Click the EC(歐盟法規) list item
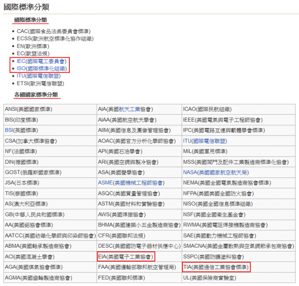Screen dimensions: 299x286 (x=33, y=54)
